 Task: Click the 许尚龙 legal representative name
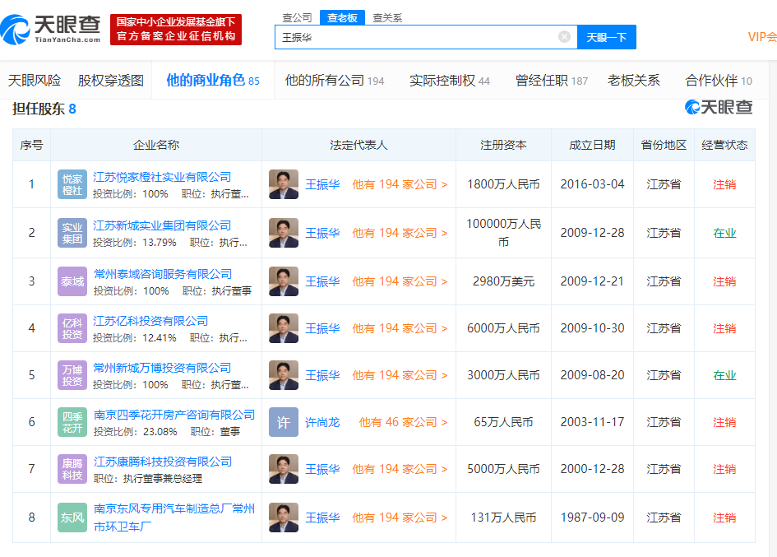coord(322,422)
